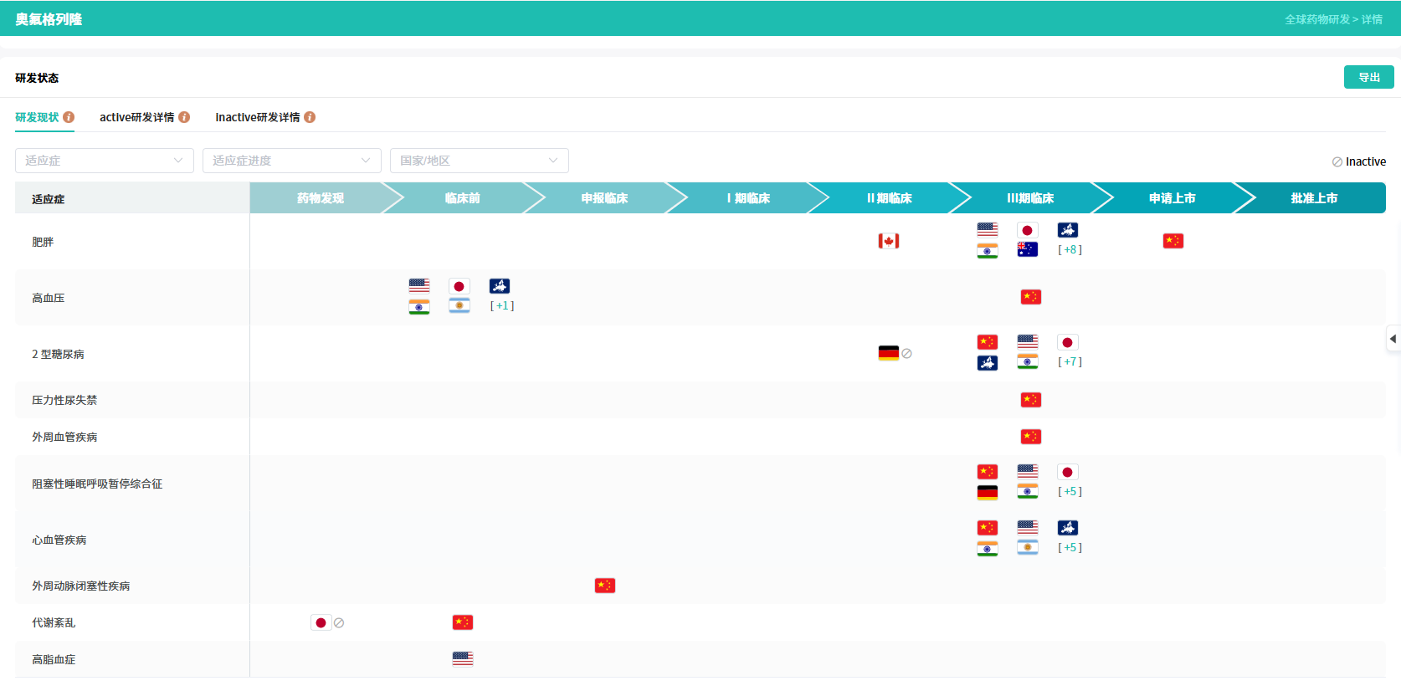The image size is (1401, 686).
Task: Expand [+5] more countries for 心血管疾病
Action: click(x=1070, y=547)
